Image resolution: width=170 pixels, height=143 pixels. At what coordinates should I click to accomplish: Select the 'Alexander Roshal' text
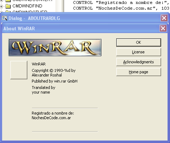pyautogui.click(x=47, y=75)
